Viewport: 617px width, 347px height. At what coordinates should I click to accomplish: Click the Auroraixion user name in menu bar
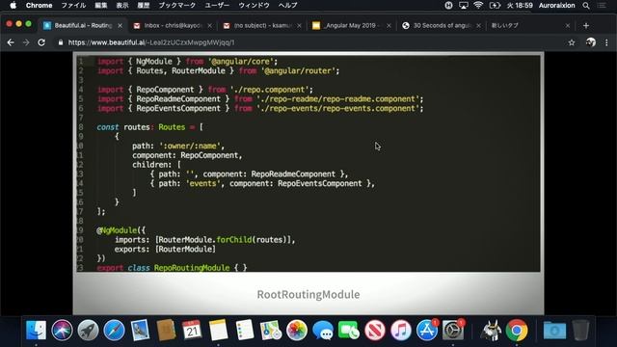click(557, 6)
